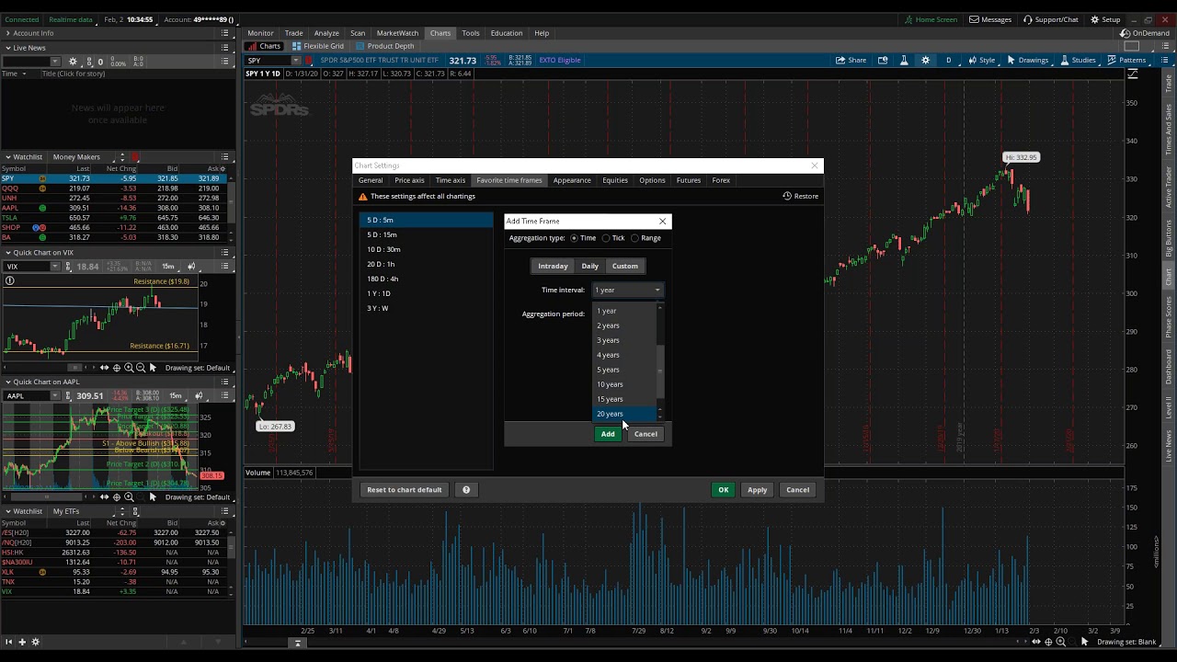
Task: Click the Restore button
Action: tap(801, 196)
